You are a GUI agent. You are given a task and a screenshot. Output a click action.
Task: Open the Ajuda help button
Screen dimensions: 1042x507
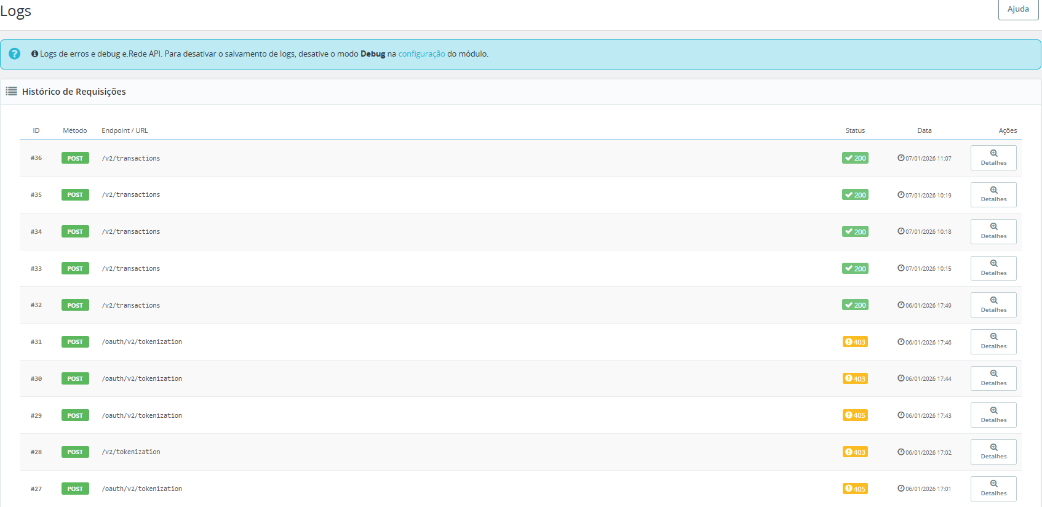tap(1018, 9)
